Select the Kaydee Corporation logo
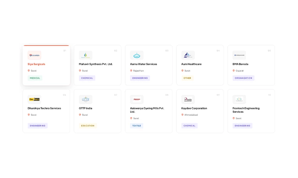 coord(188,99)
